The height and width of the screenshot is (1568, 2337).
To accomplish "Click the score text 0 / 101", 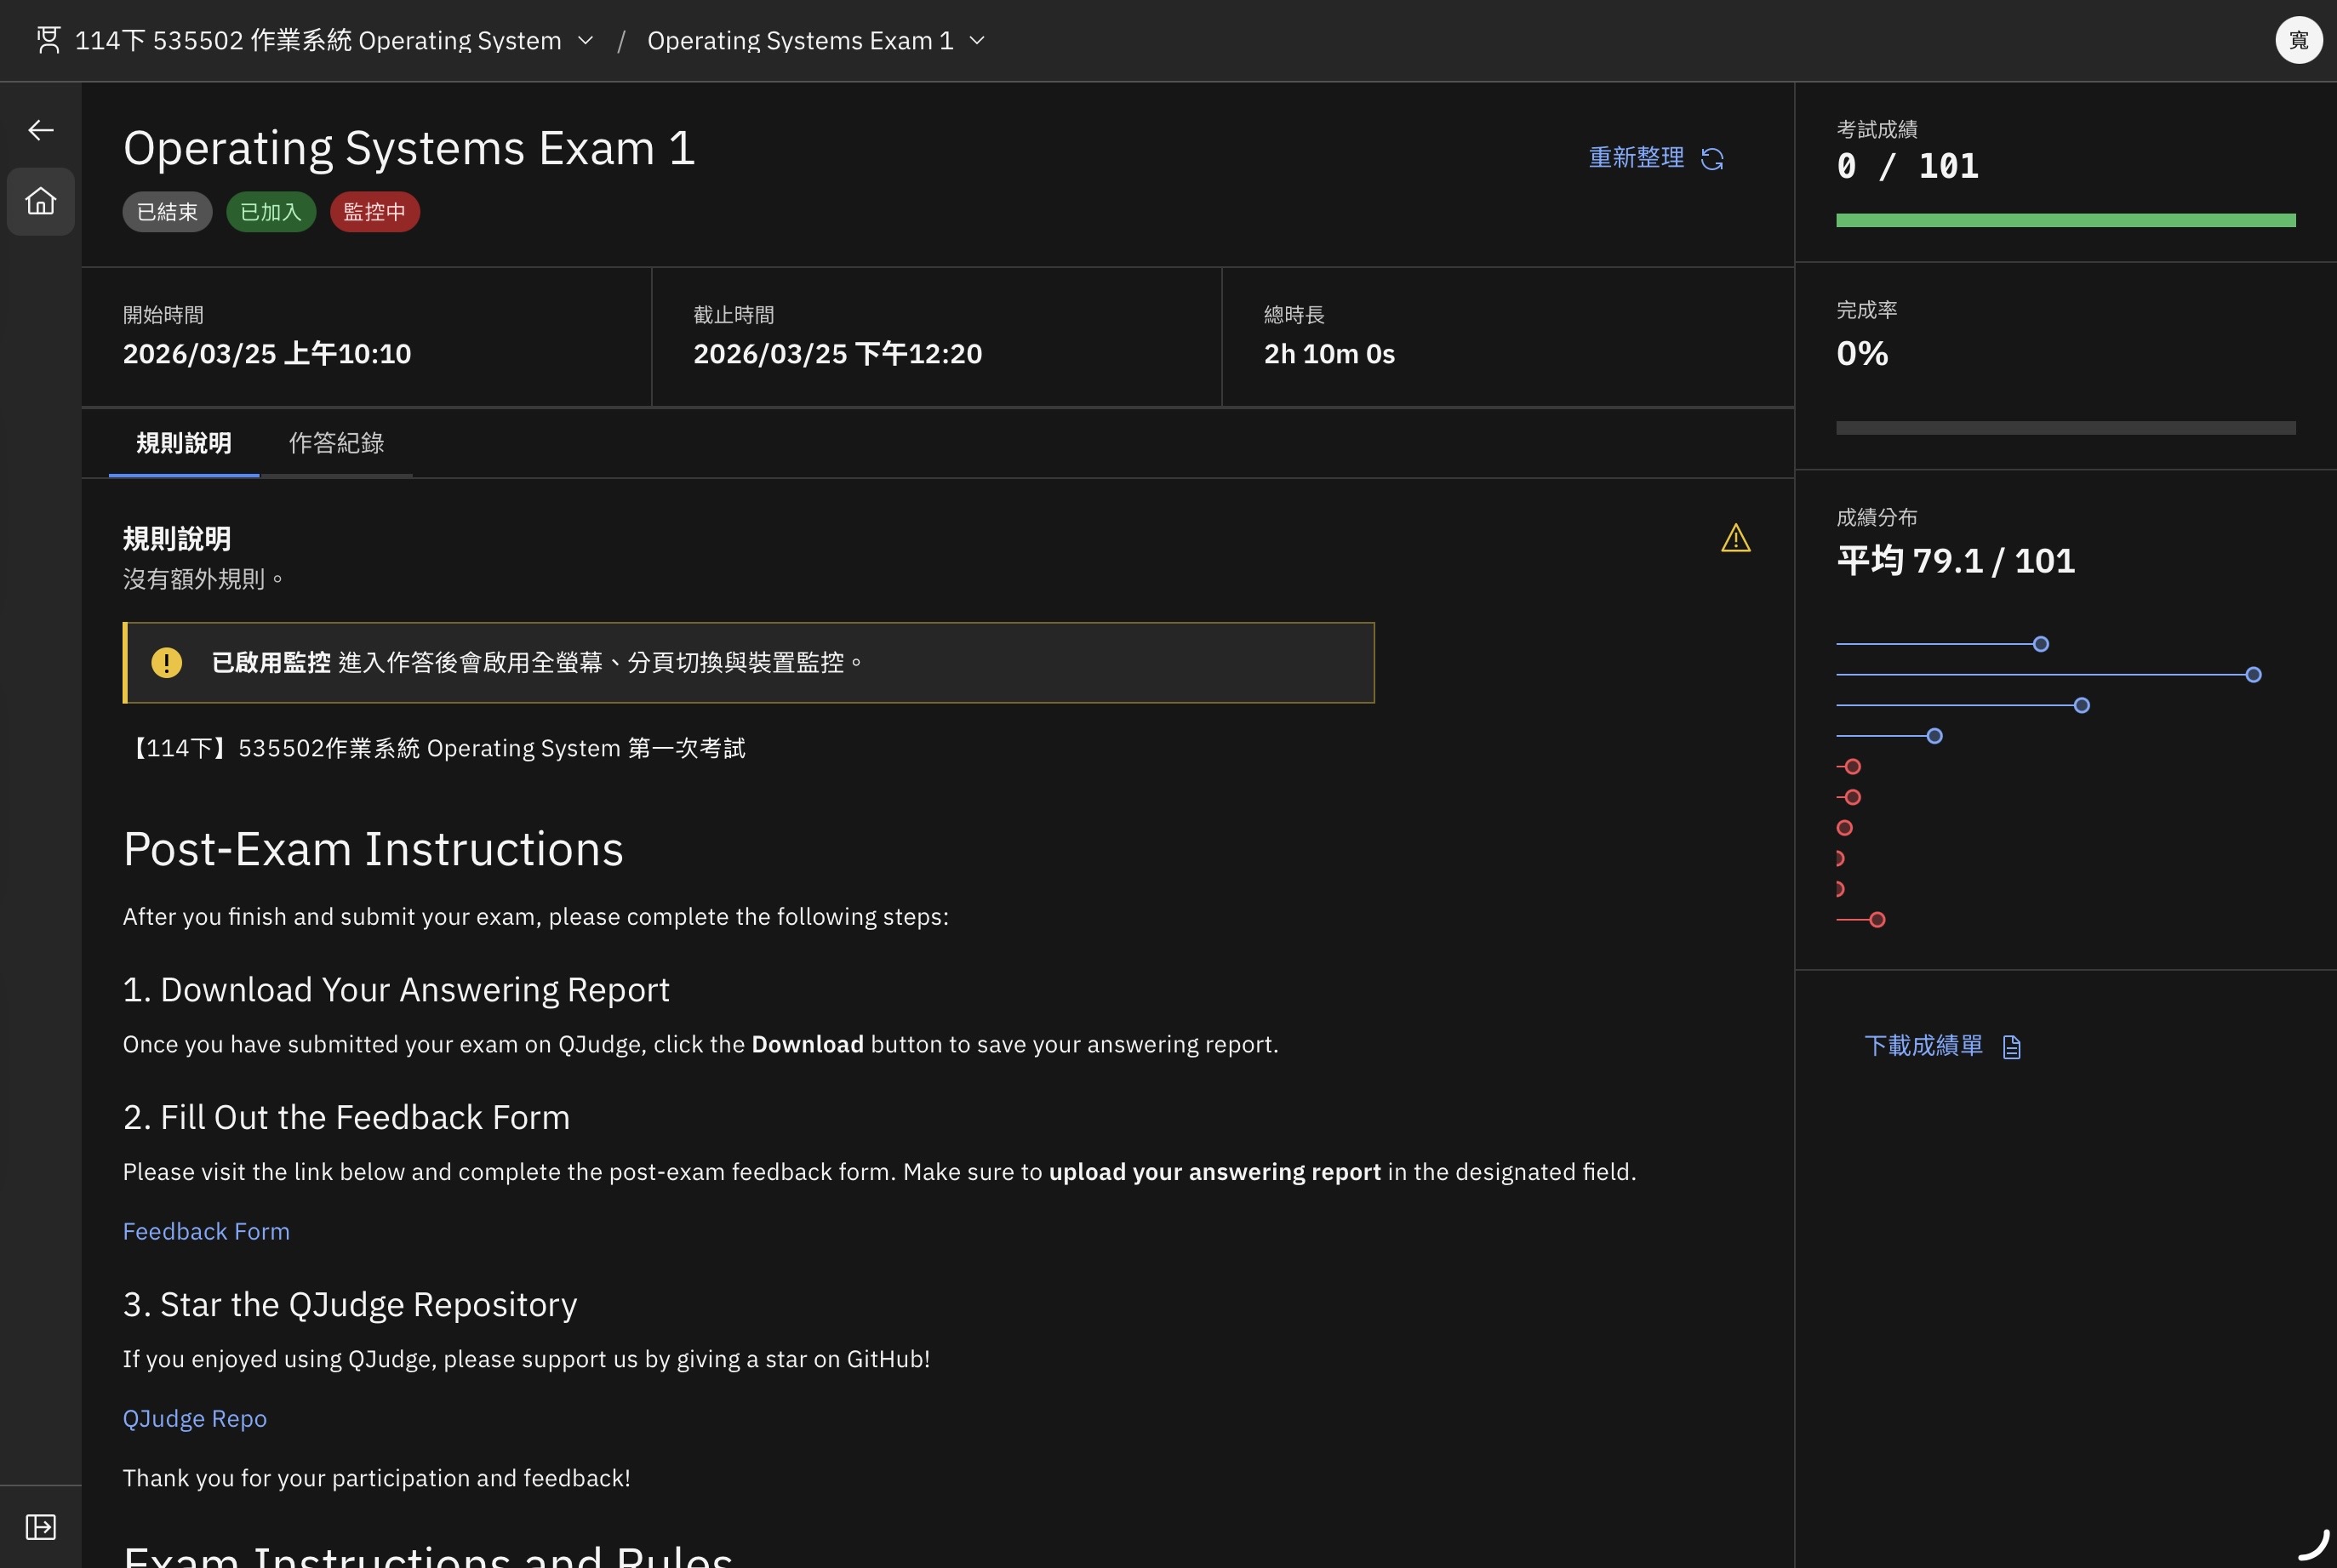I will click(x=1907, y=166).
